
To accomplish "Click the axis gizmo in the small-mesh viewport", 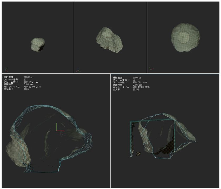I will (x=6, y=69).
